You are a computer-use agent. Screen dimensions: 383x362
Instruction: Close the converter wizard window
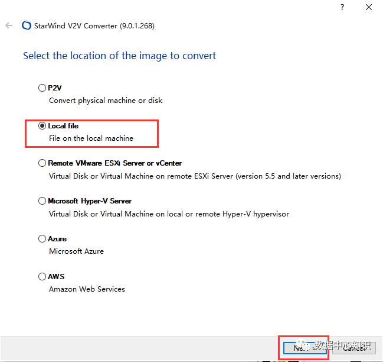[368, 7]
